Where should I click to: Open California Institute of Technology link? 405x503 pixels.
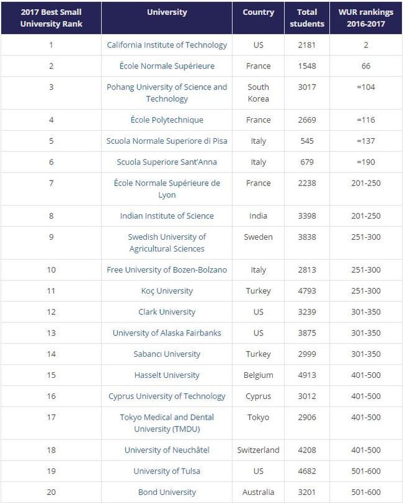[x=167, y=45]
